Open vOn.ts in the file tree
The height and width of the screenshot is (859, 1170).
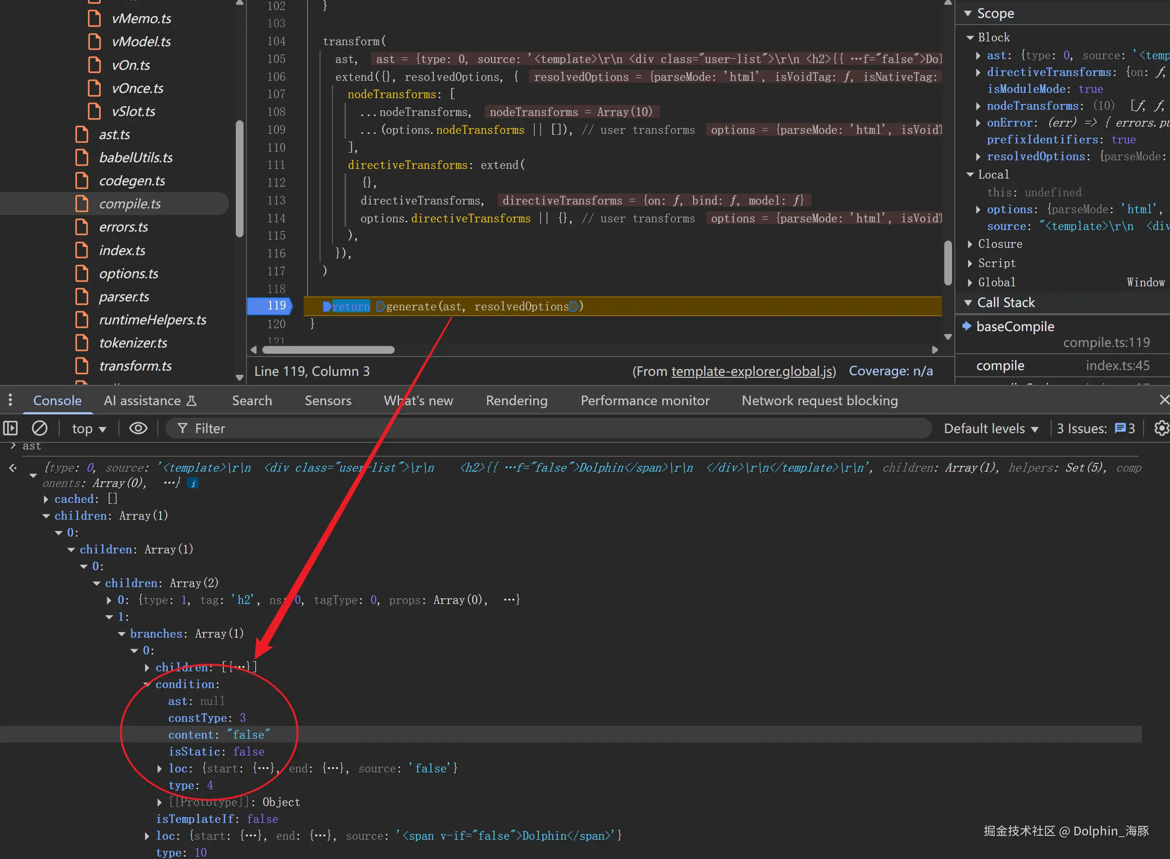(130, 65)
